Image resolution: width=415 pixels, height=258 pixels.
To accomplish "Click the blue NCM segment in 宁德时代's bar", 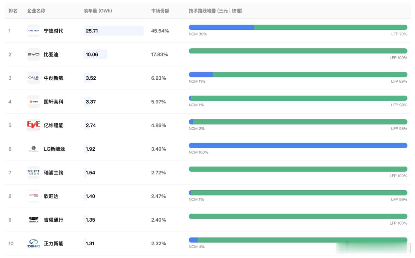I will pyautogui.click(x=221, y=28).
